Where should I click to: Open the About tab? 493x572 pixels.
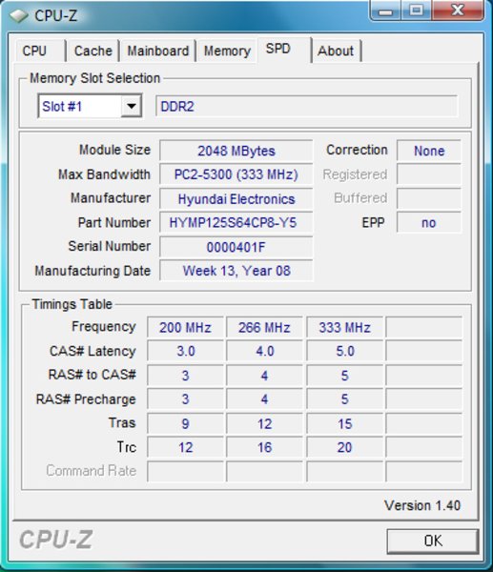[336, 51]
